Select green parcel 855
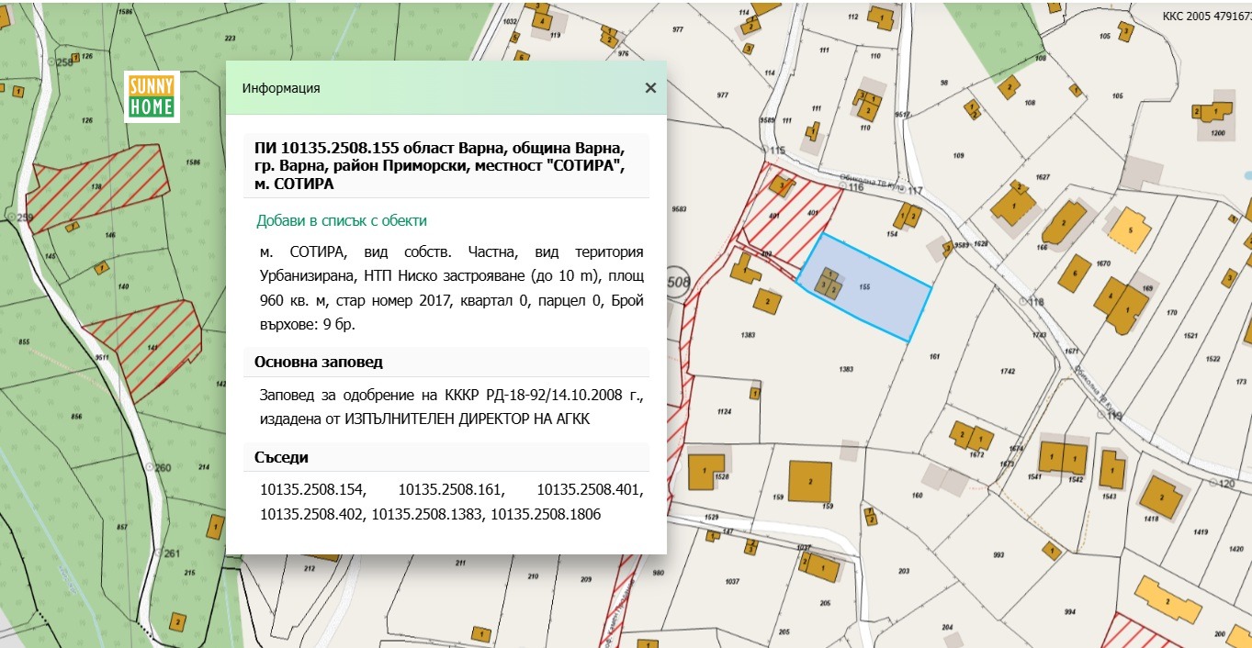Screen dimensions: 1252x648 tap(24, 341)
